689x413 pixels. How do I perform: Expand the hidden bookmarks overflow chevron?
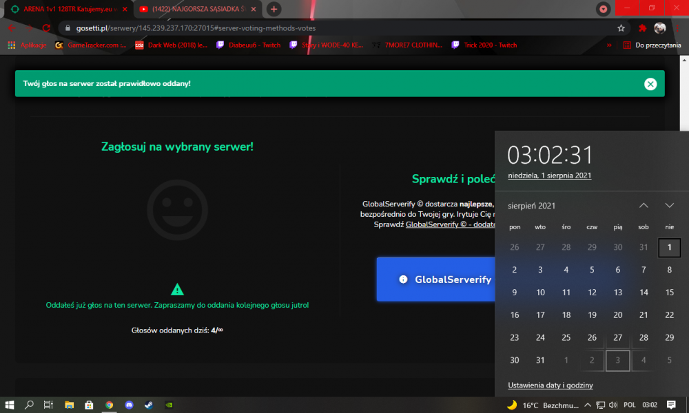pos(609,45)
